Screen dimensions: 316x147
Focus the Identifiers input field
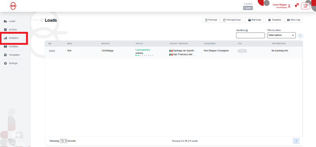click(250, 35)
